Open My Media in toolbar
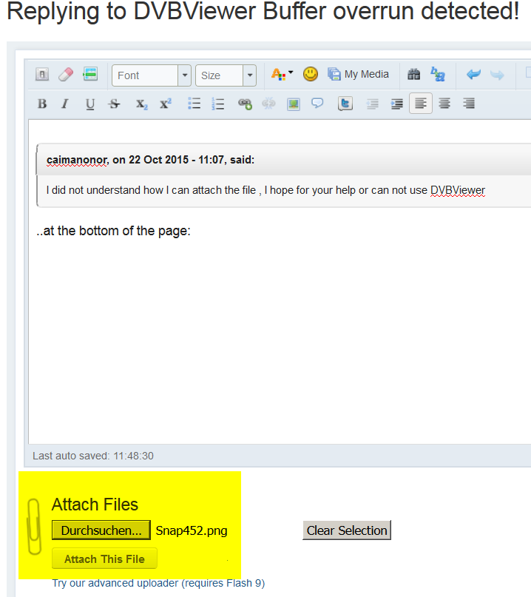This screenshot has height=597, width=531. click(359, 75)
